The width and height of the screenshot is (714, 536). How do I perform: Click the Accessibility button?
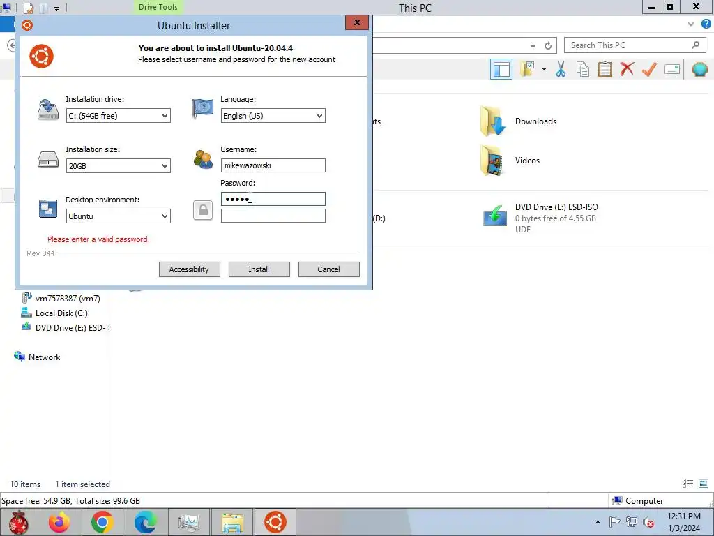click(190, 269)
